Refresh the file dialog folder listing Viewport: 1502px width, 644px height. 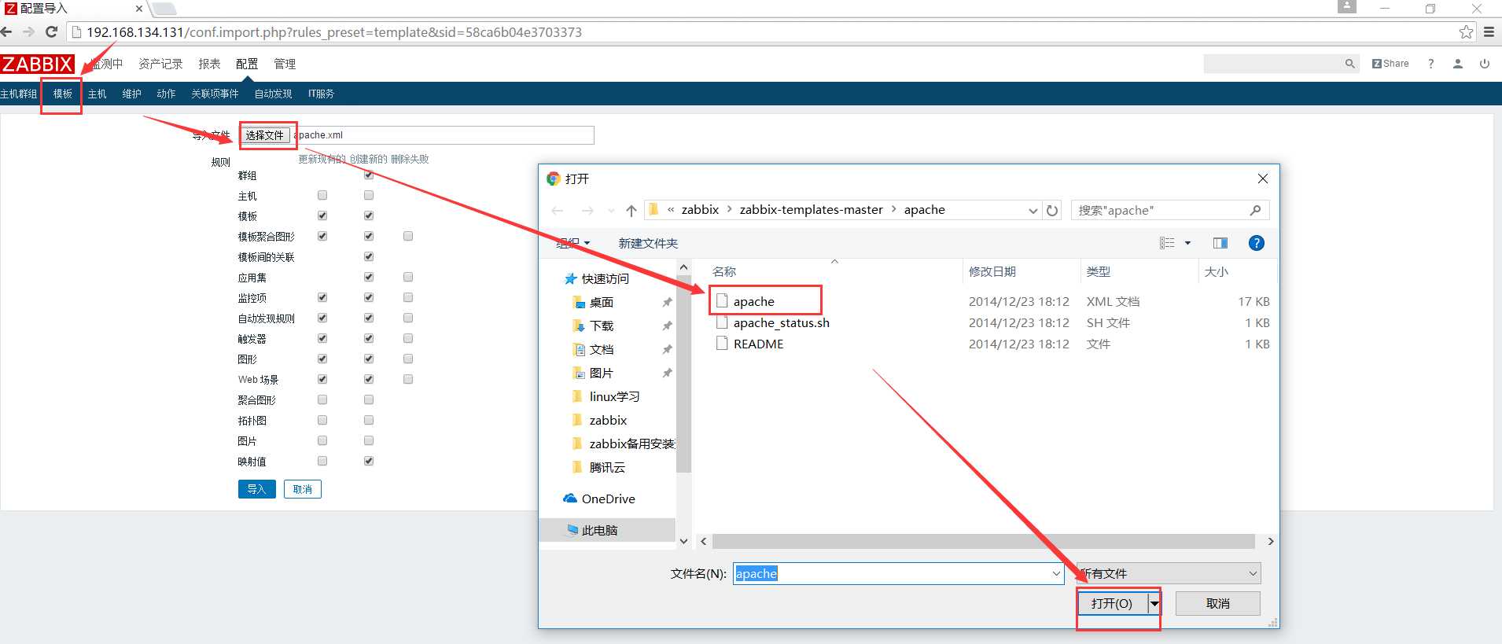tap(1052, 210)
